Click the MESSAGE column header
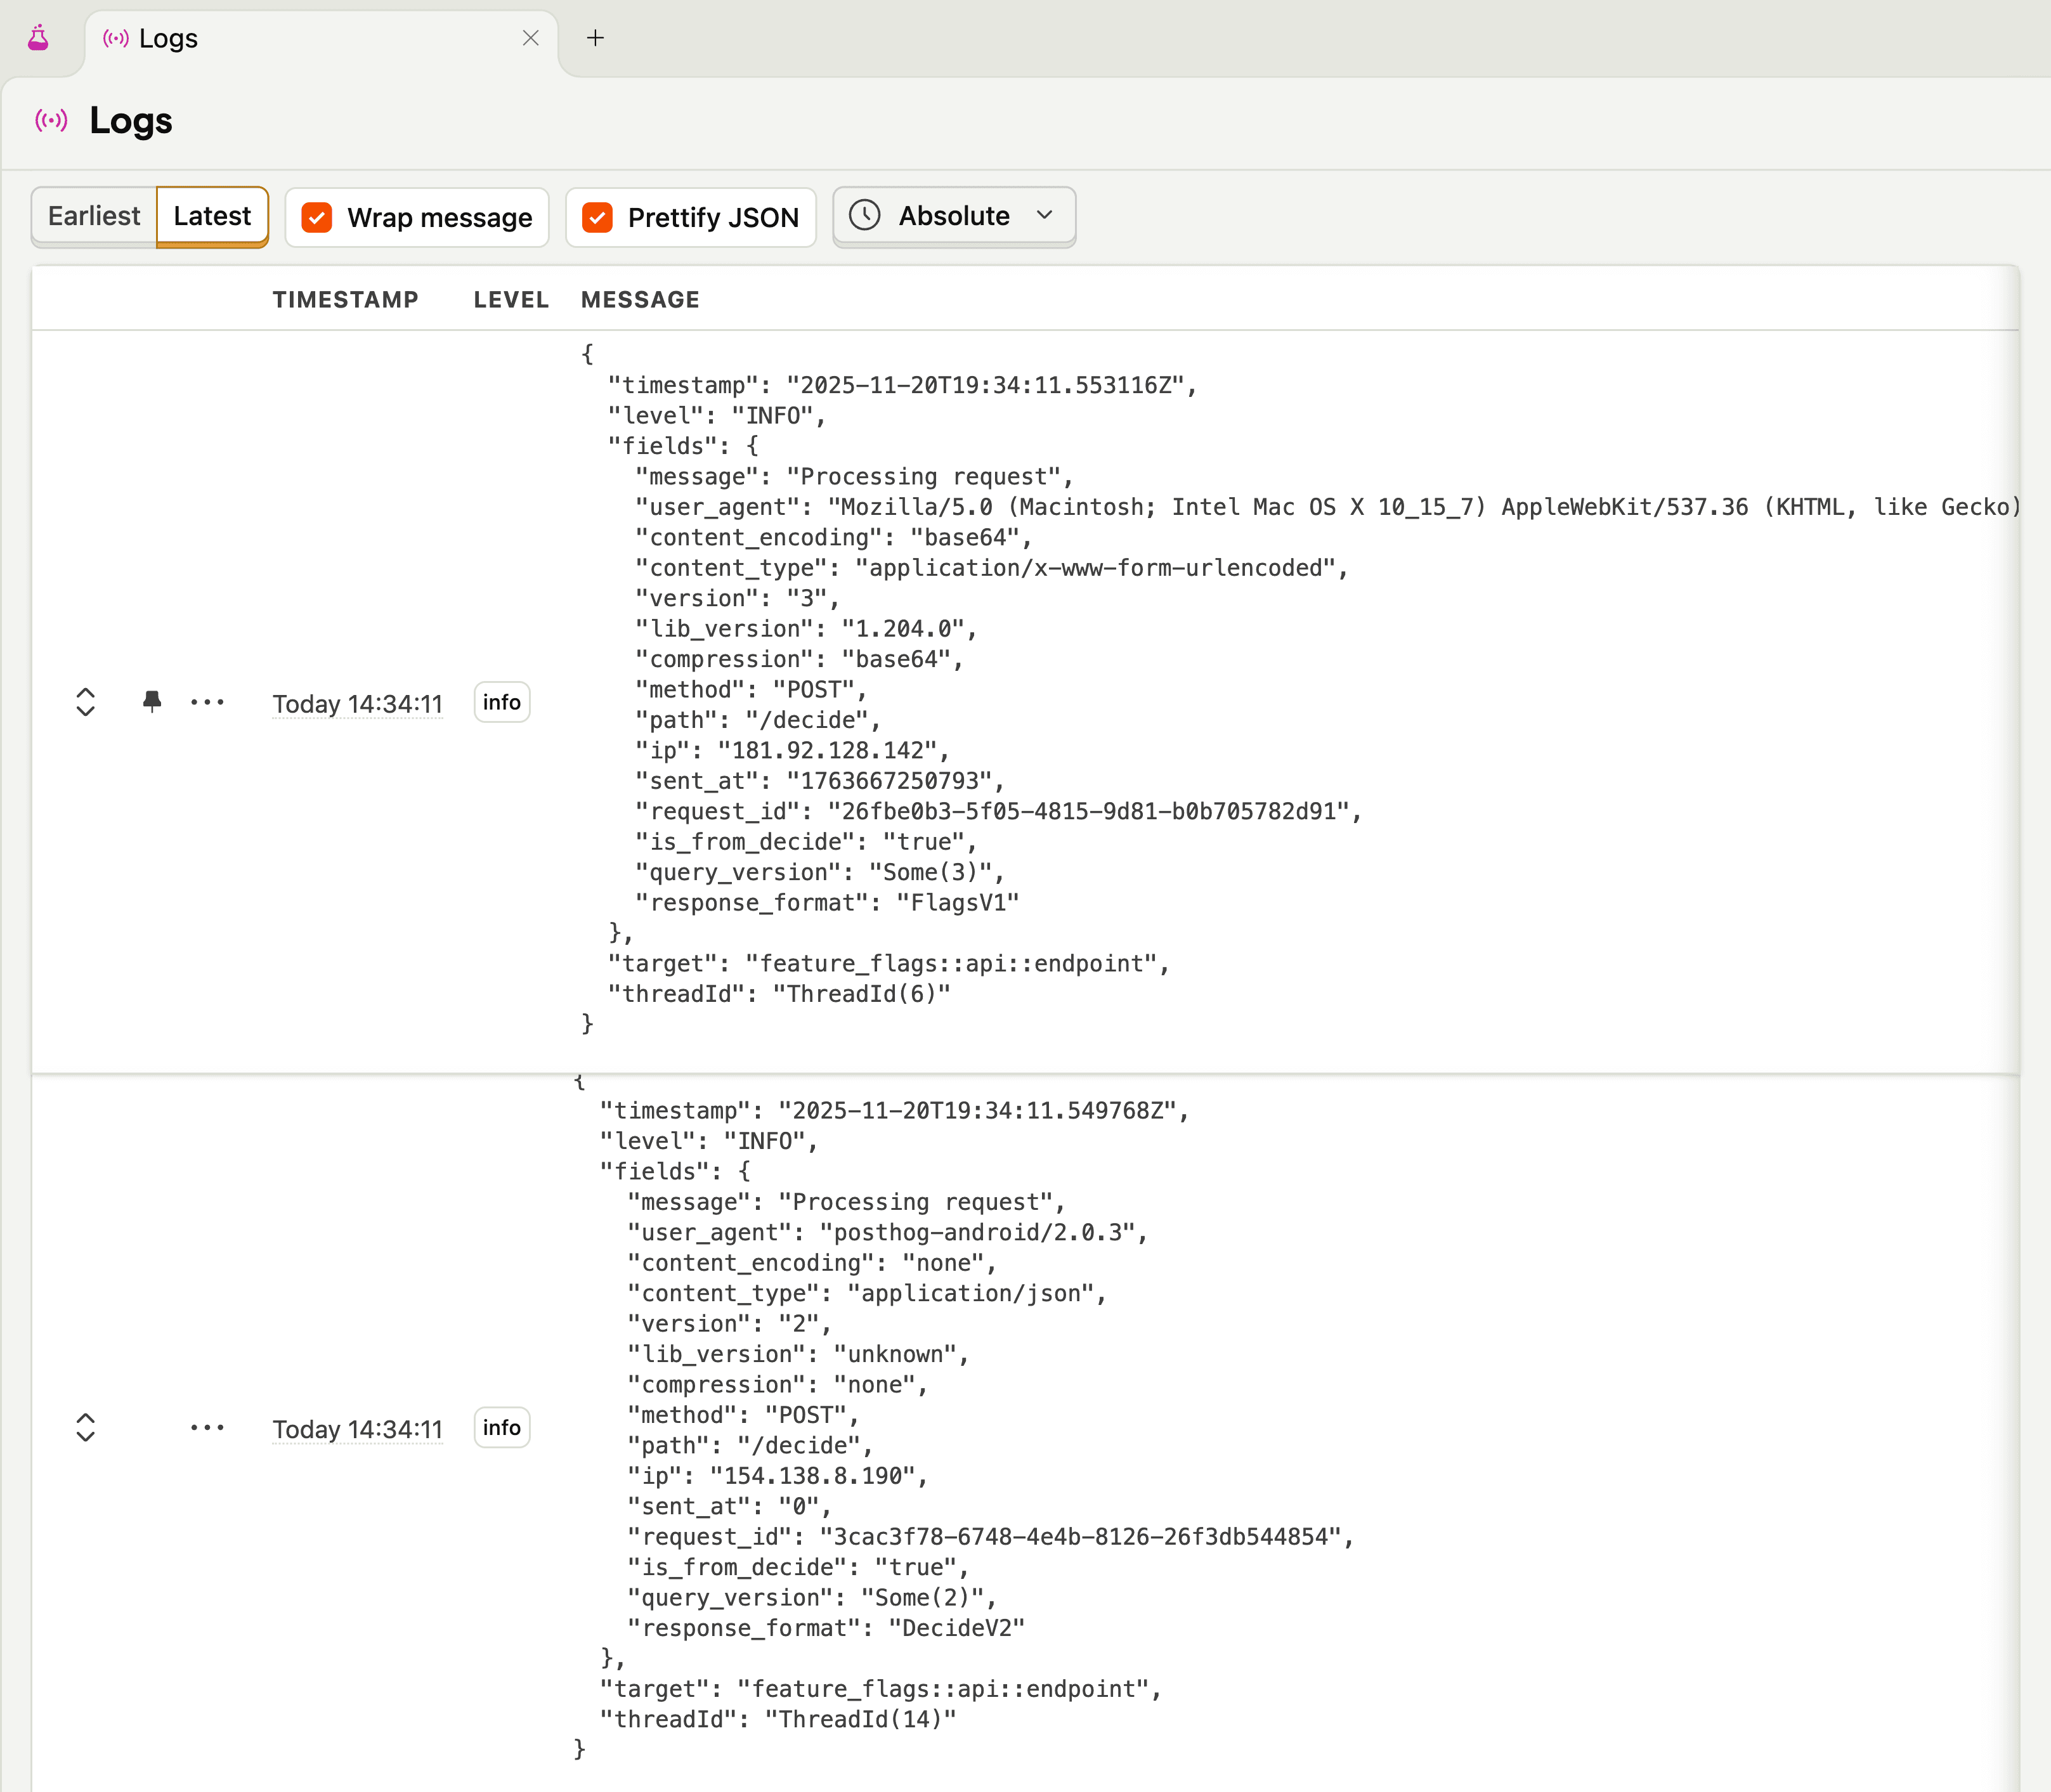The width and height of the screenshot is (2051, 1792). (x=640, y=300)
